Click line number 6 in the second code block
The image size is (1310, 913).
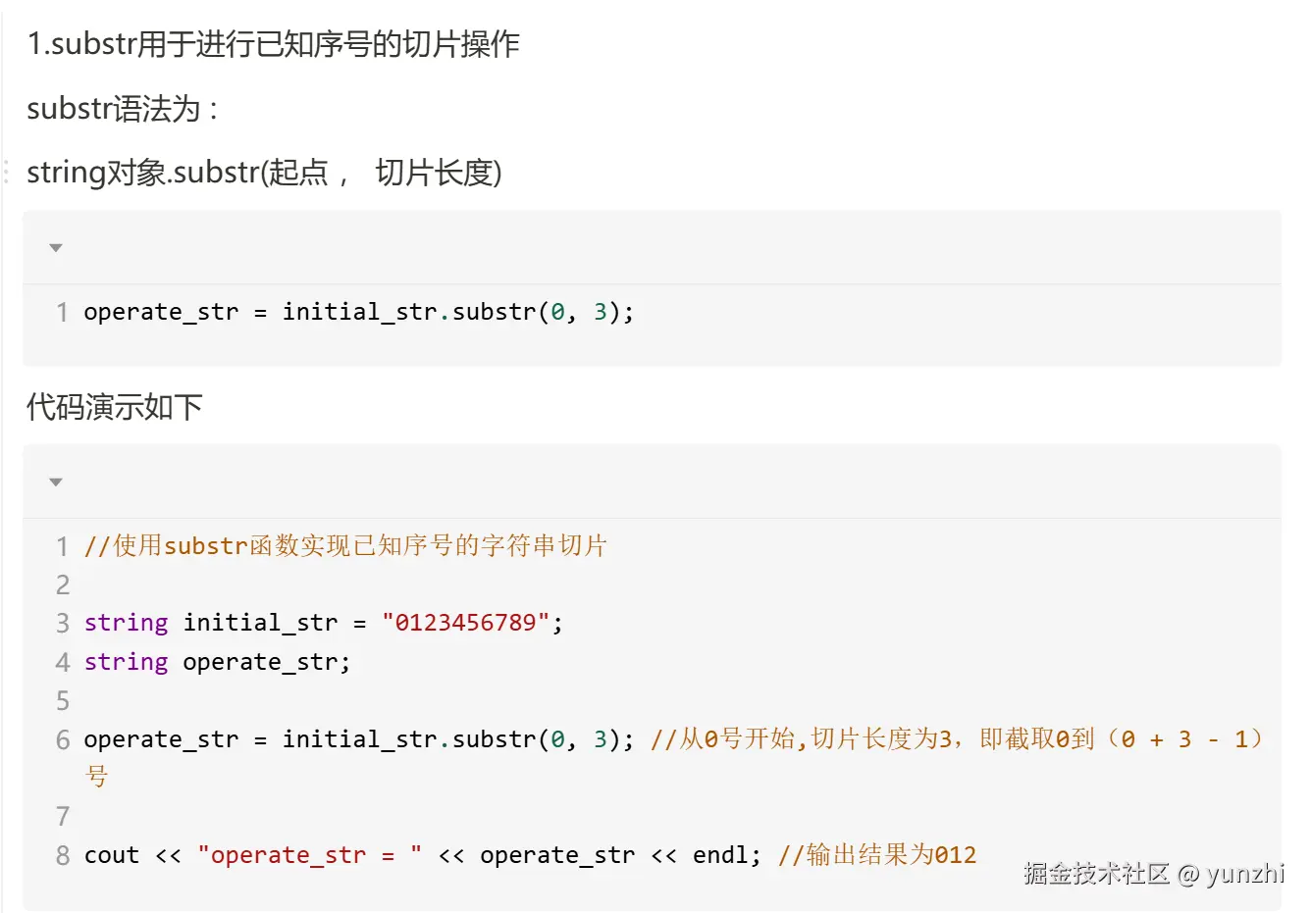point(62,738)
